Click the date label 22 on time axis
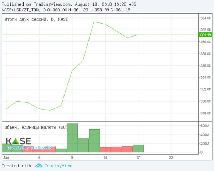 pos(171,157)
